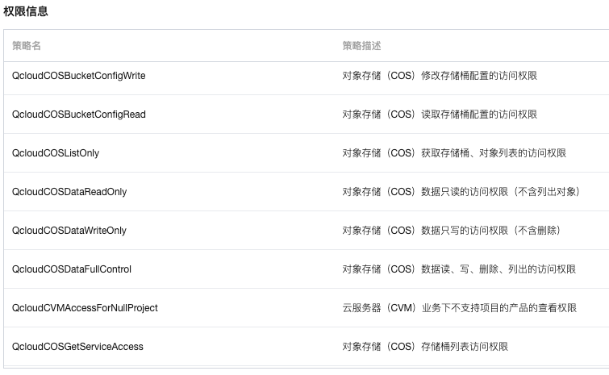The image size is (609, 375).
Task: Click the 策略名 column header
Action: coord(27,46)
